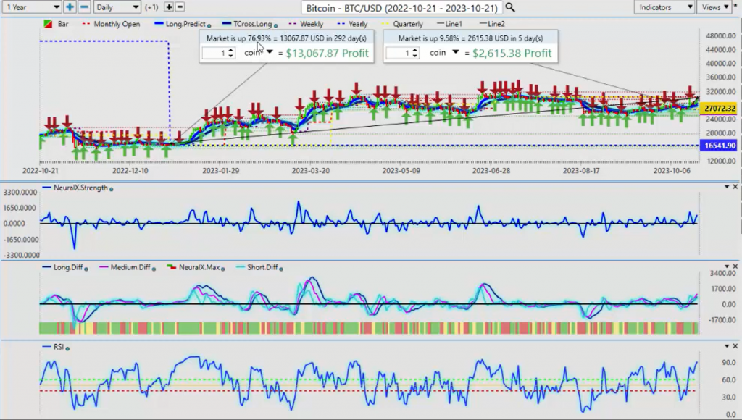Click the Bitcoin BTC/USD symbol field

(x=401, y=7)
